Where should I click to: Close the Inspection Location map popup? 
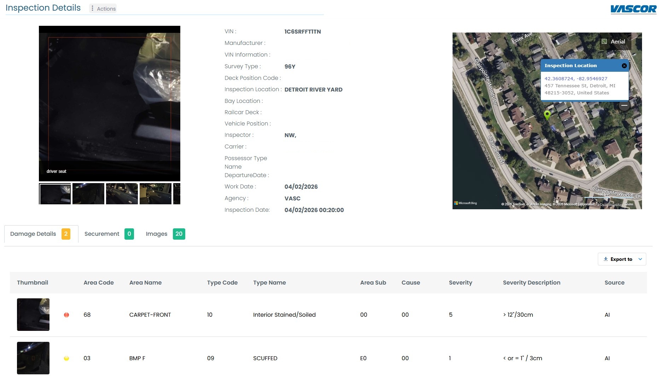tap(624, 66)
